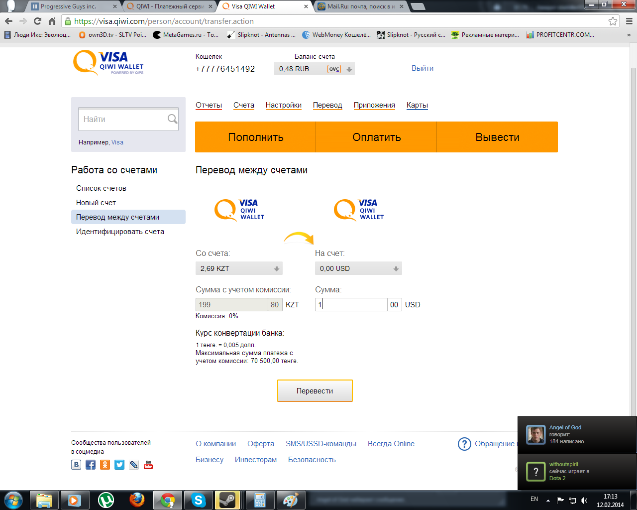Open the Отчеты menu
The height and width of the screenshot is (510, 637).
[209, 105]
